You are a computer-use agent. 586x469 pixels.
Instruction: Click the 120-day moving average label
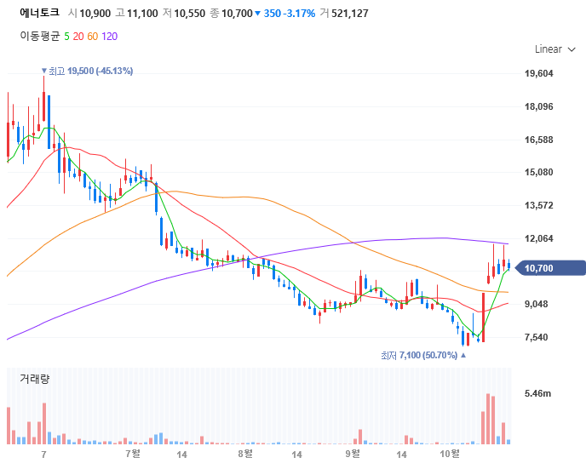tap(110, 37)
